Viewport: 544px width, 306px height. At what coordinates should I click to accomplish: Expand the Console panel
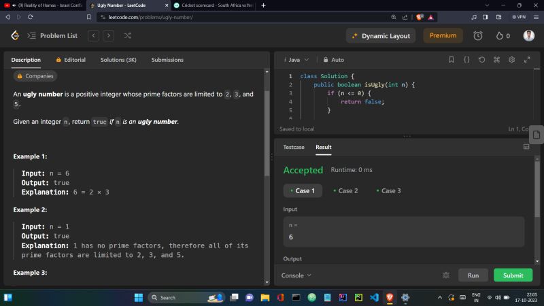tap(296, 275)
